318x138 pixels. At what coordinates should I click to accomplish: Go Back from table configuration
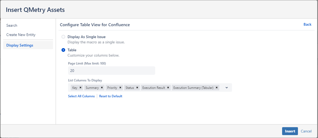[307, 25]
